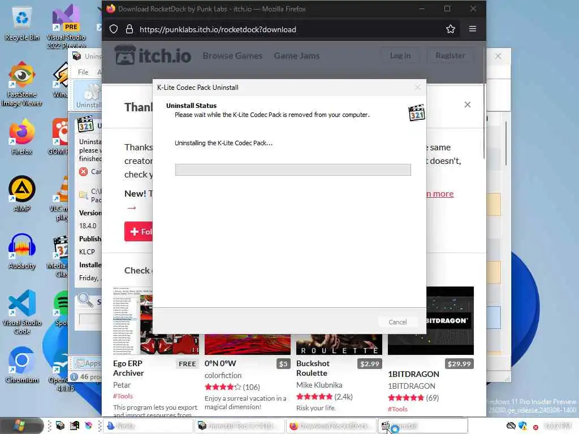Click Buckshot Roulette game title
This screenshot has height=434, width=579.
point(313,368)
